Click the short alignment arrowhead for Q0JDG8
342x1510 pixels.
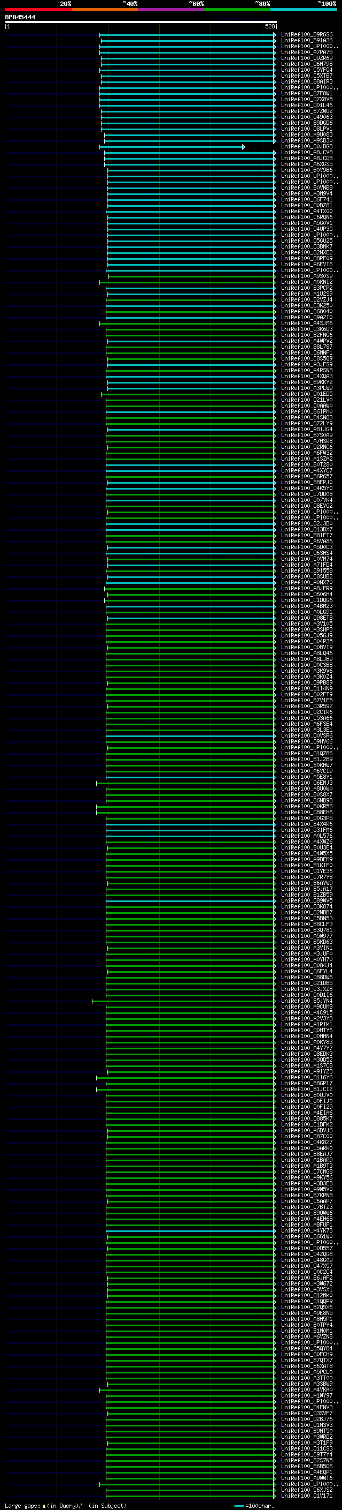click(243, 147)
